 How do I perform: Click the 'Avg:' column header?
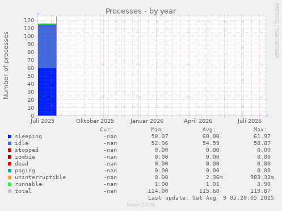click(x=209, y=130)
